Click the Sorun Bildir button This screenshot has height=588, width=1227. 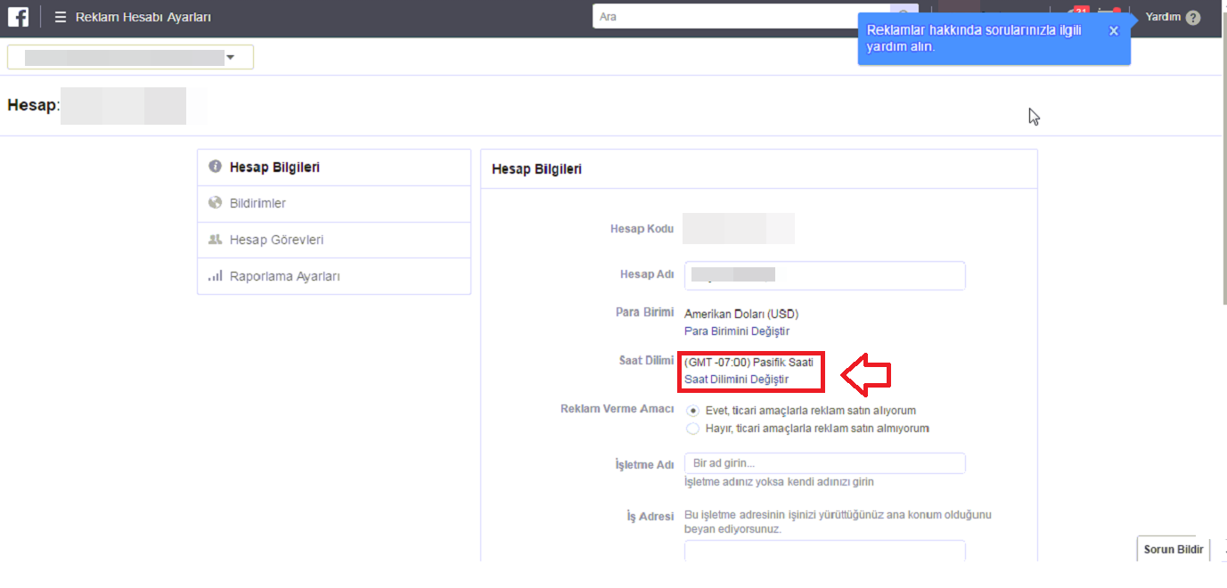point(1174,550)
